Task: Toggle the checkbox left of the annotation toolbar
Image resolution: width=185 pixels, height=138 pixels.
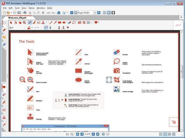Action: (4, 23)
